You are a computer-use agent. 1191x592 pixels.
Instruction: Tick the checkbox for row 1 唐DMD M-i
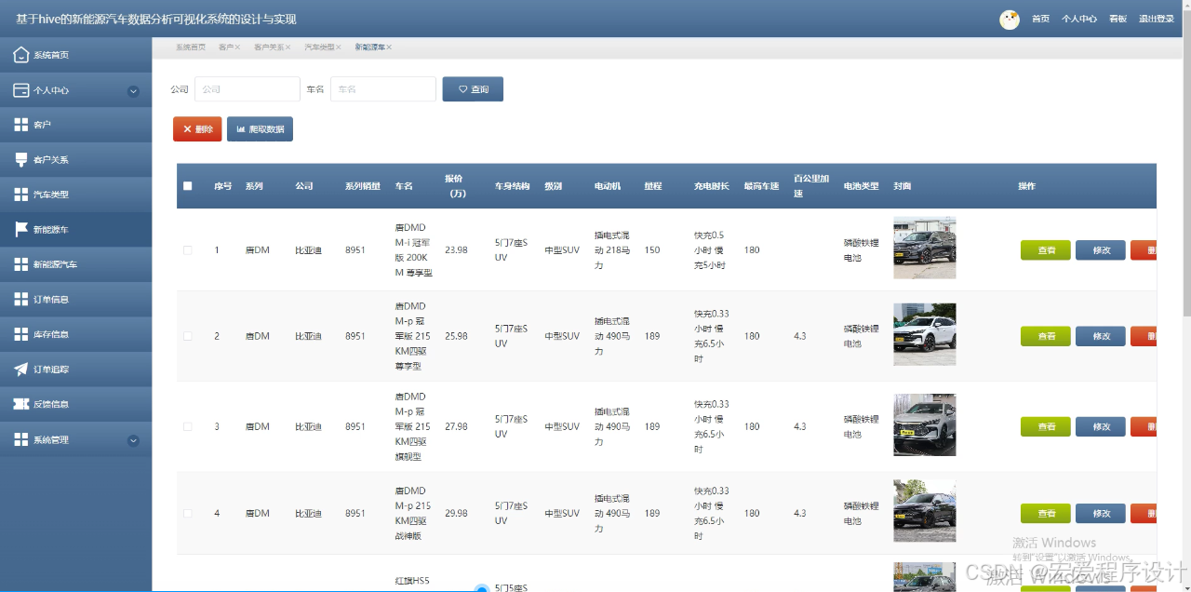point(187,250)
